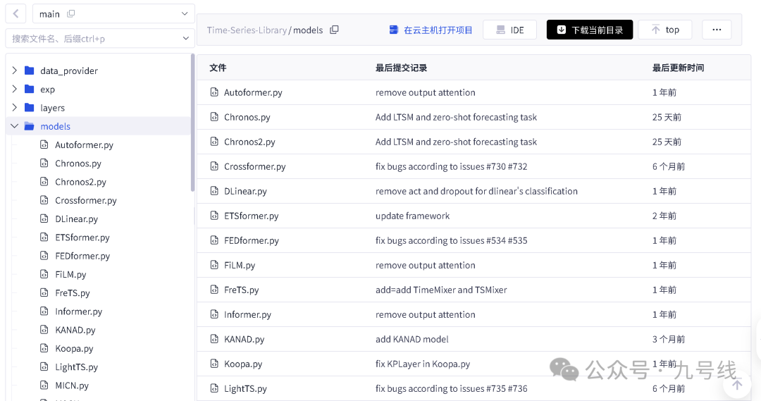Click commit 'add KANAD model'
761x401 pixels.
pos(412,340)
